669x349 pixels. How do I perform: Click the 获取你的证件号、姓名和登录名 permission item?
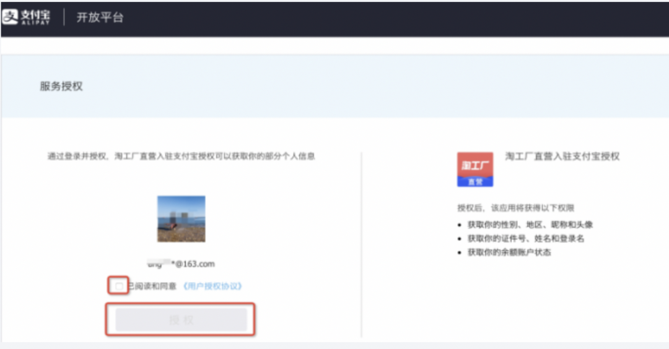526,238
